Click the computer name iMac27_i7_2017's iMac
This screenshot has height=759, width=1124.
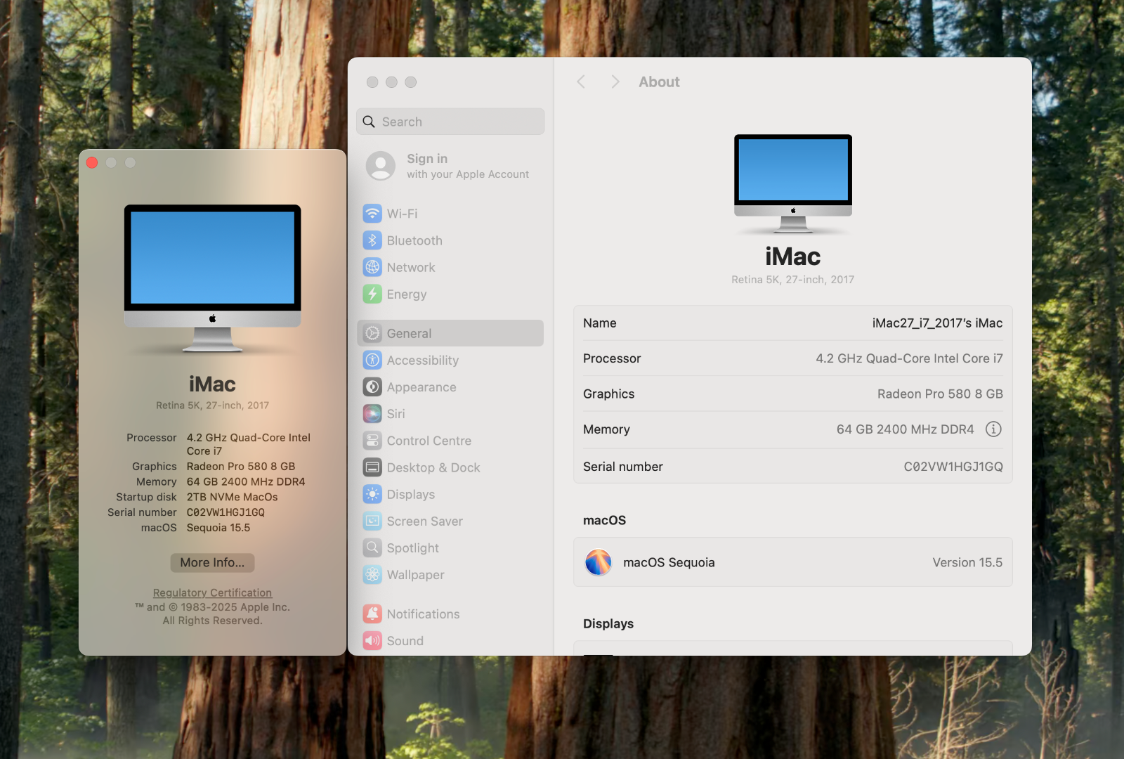click(937, 323)
